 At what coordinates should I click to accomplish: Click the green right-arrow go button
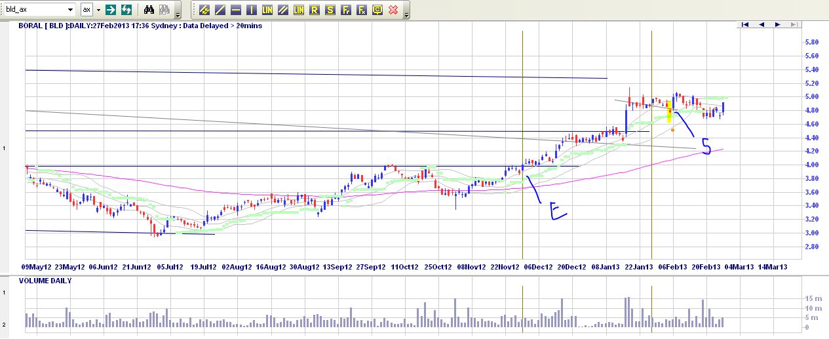coord(111,10)
